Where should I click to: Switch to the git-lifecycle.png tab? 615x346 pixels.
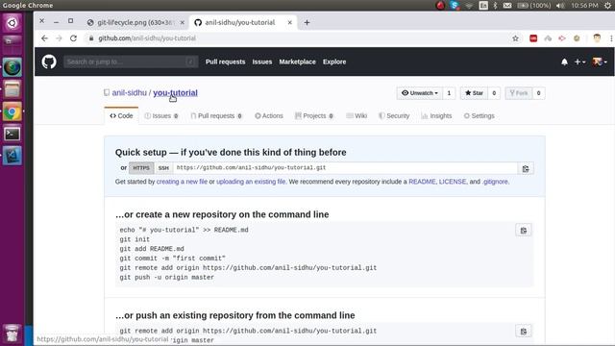pyautogui.click(x=136, y=23)
